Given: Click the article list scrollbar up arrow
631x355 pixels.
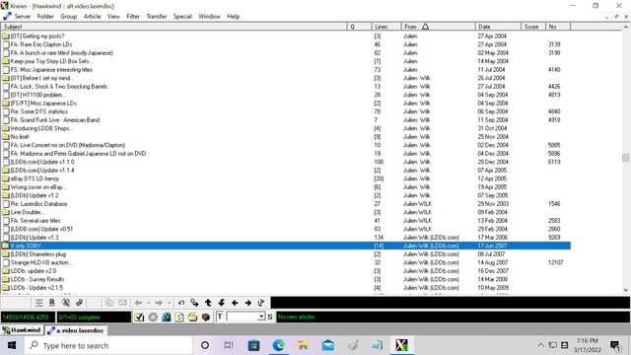Looking at the screenshot, I should (625, 28).
